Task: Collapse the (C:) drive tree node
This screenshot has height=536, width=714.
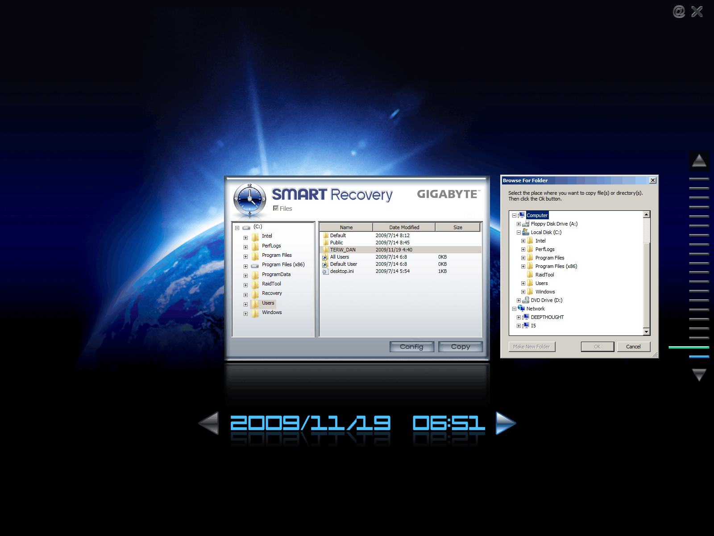Action: click(x=237, y=228)
